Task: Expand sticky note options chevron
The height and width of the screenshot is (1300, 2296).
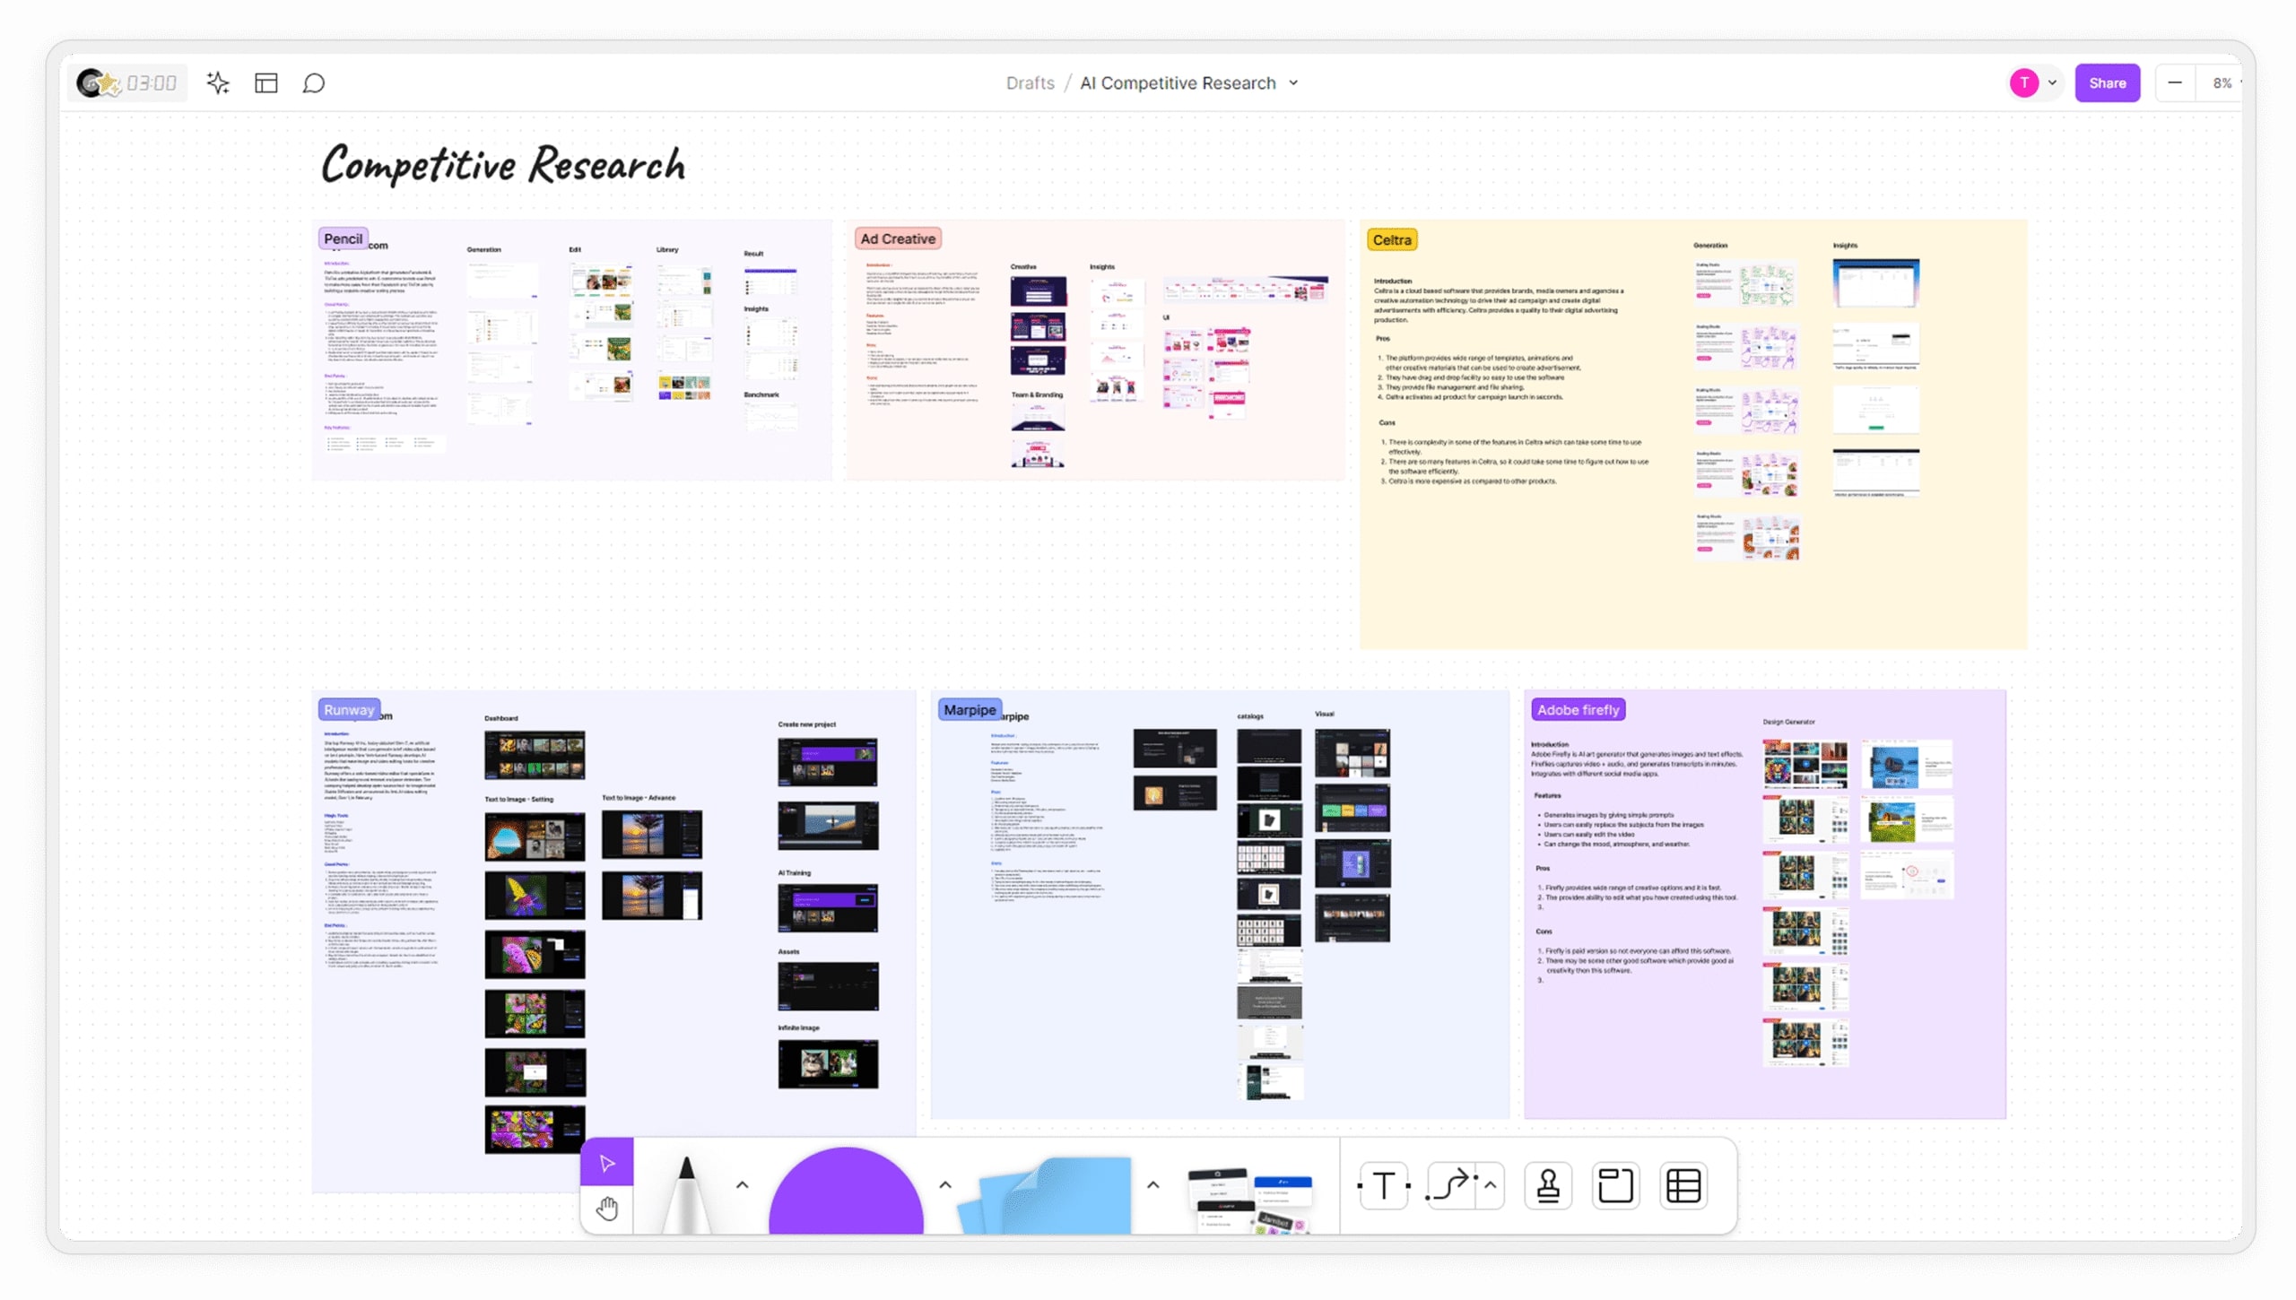Action: [x=1152, y=1184]
